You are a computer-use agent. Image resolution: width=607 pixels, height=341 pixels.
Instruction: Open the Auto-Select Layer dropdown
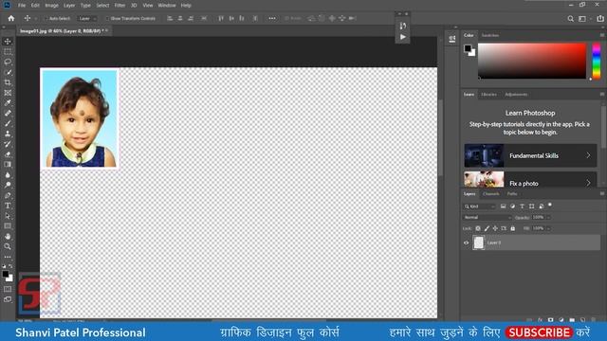point(87,18)
